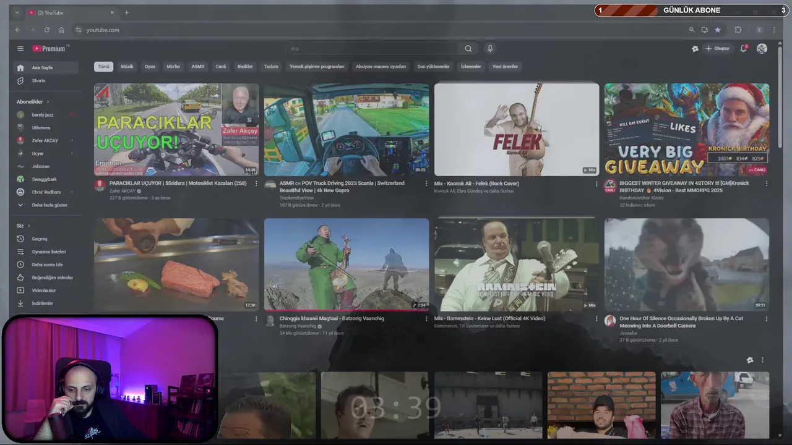Play the cat doorbell camera thumbnail
Image resolution: width=792 pixels, height=445 pixels.
click(x=687, y=265)
